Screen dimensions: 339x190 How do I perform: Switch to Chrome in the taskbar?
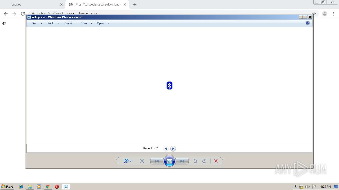(x=48, y=187)
